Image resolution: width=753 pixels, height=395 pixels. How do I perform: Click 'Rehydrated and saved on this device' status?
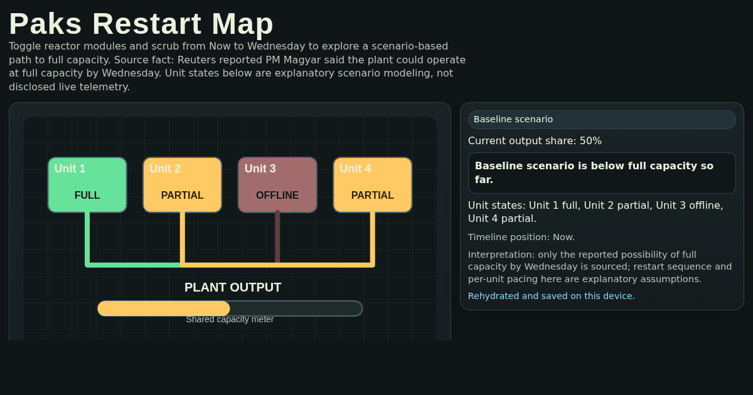coord(552,296)
